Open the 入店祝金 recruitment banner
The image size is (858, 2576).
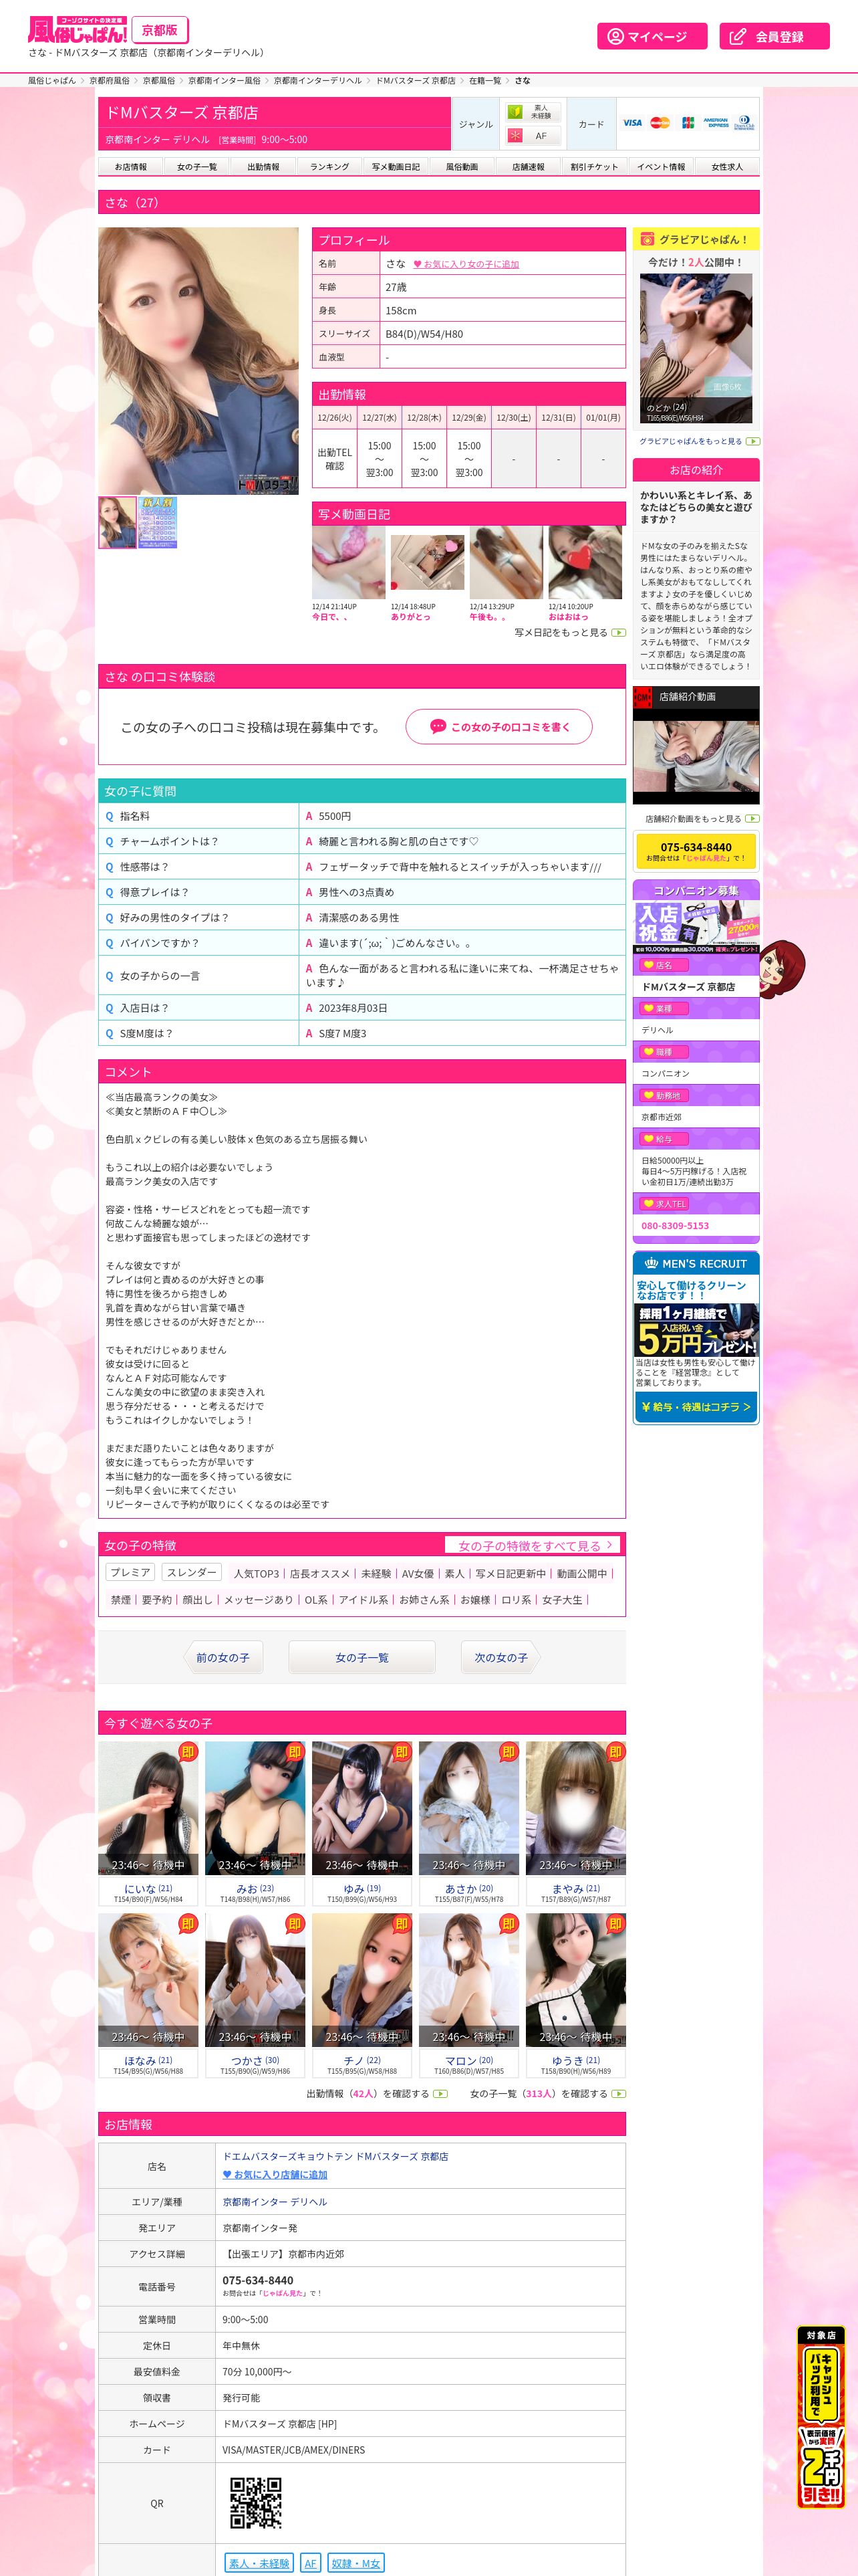click(x=696, y=927)
